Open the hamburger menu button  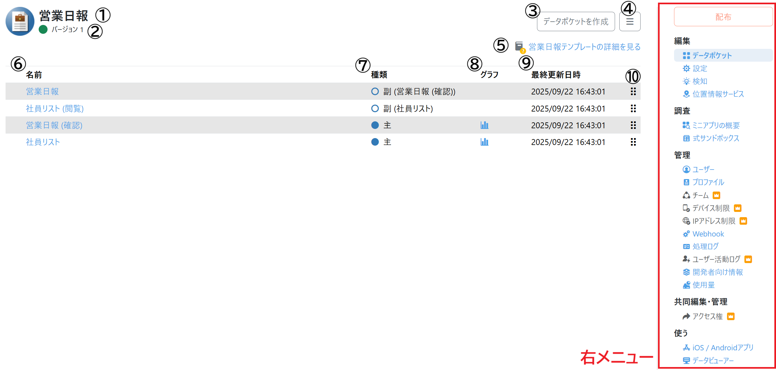[x=629, y=22]
